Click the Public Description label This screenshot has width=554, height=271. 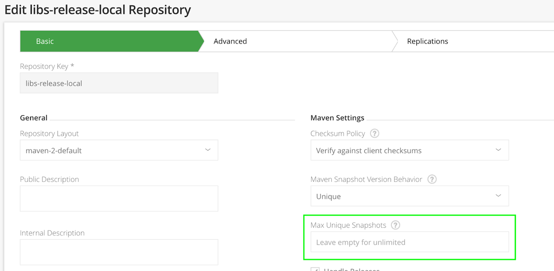click(x=49, y=179)
